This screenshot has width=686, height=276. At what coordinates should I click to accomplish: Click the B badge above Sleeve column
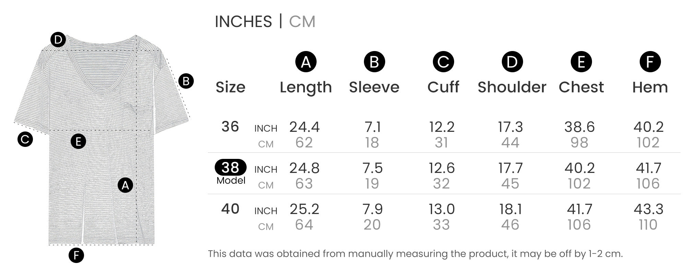point(374,62)
